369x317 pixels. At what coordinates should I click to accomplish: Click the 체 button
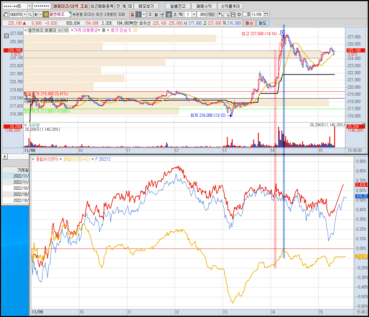(124, 6)
